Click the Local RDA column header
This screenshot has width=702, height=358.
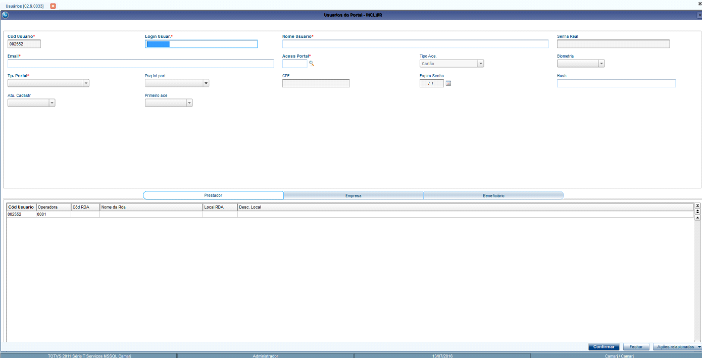[220, 207]
